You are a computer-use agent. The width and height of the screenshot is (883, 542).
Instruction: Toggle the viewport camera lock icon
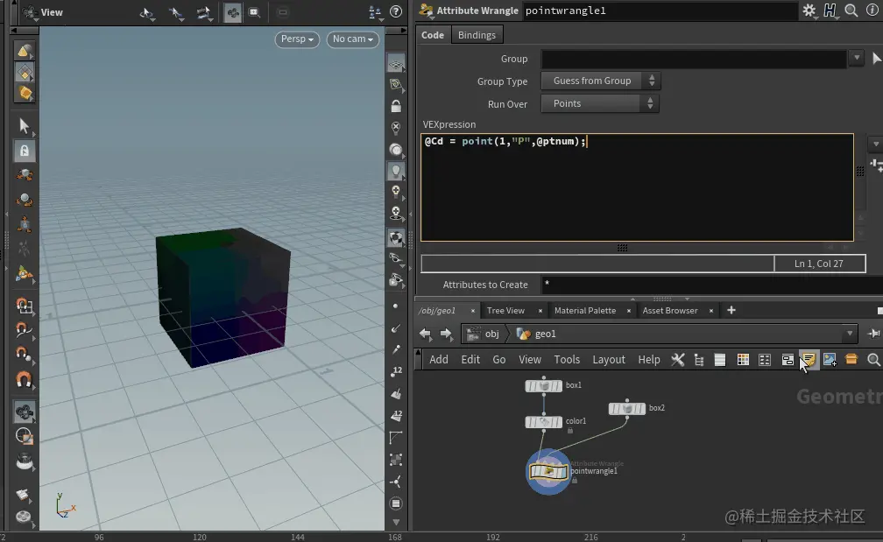point(396,106)
